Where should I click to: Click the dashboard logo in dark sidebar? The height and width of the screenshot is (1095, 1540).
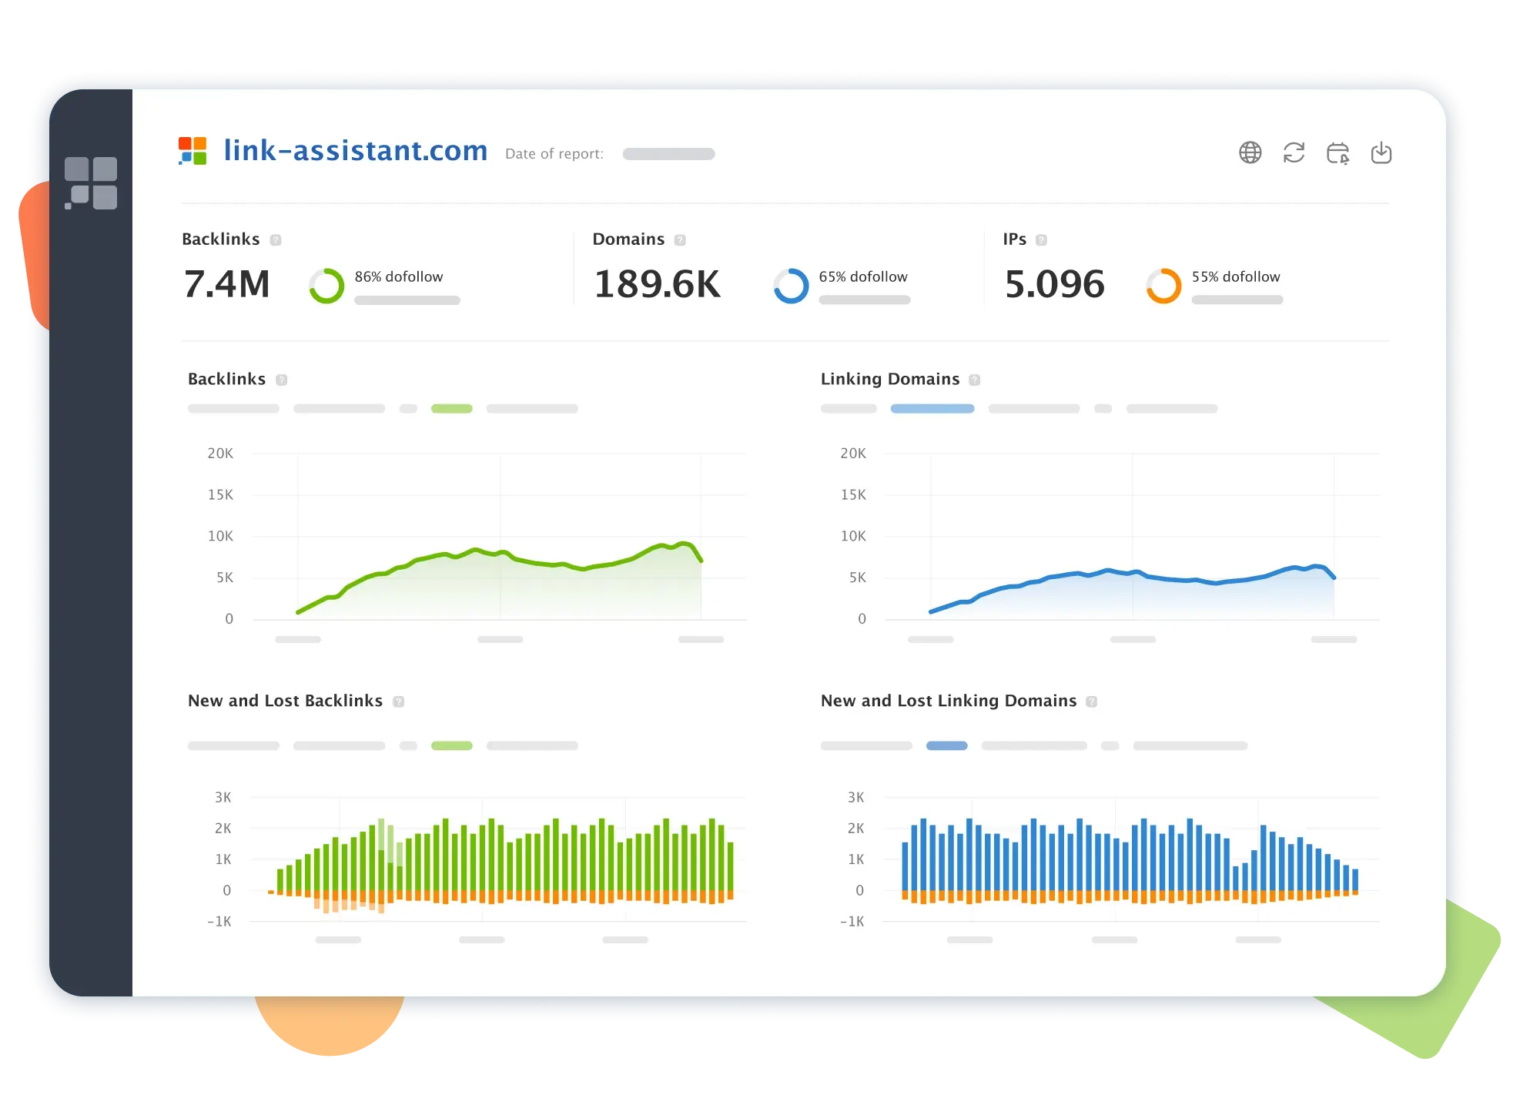91,182
